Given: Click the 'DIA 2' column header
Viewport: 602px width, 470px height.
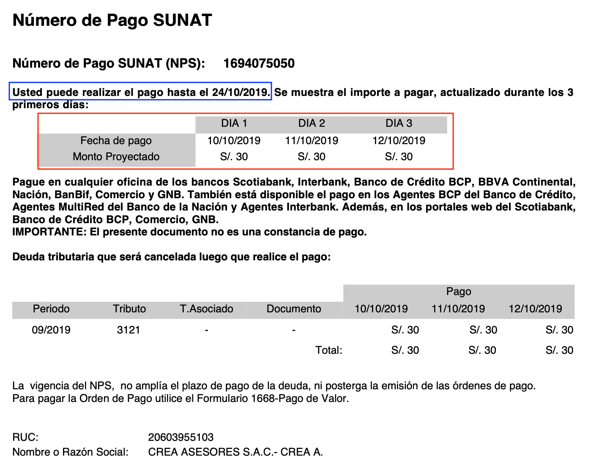Looking at the screenshot, I should tap(312, 123).
